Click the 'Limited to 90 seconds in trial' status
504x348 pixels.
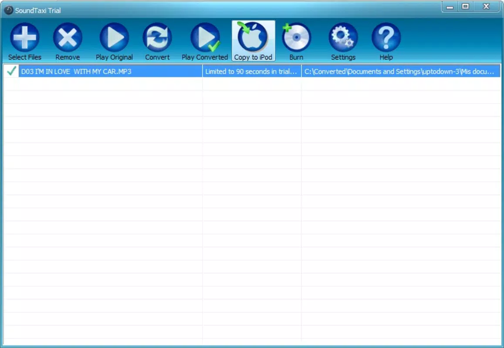[251, 71]
